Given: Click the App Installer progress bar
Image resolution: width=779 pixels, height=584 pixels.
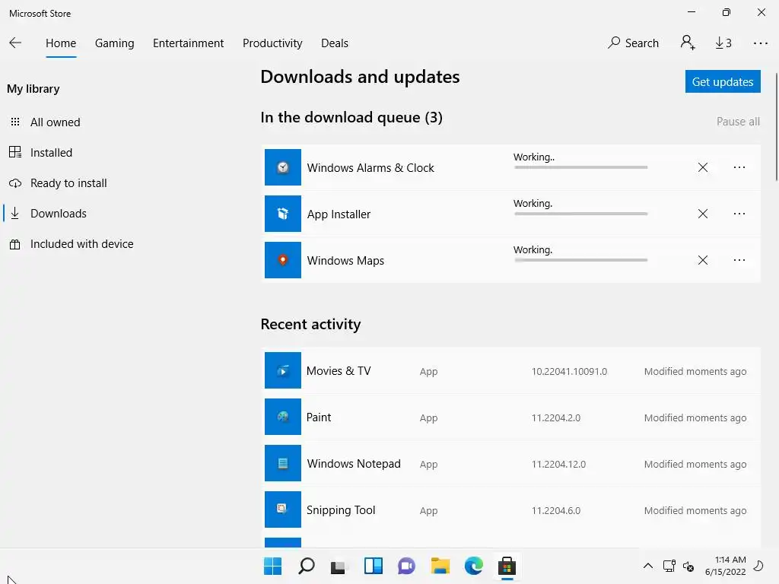Looking at the screenshot, I should tap(580, 214).
